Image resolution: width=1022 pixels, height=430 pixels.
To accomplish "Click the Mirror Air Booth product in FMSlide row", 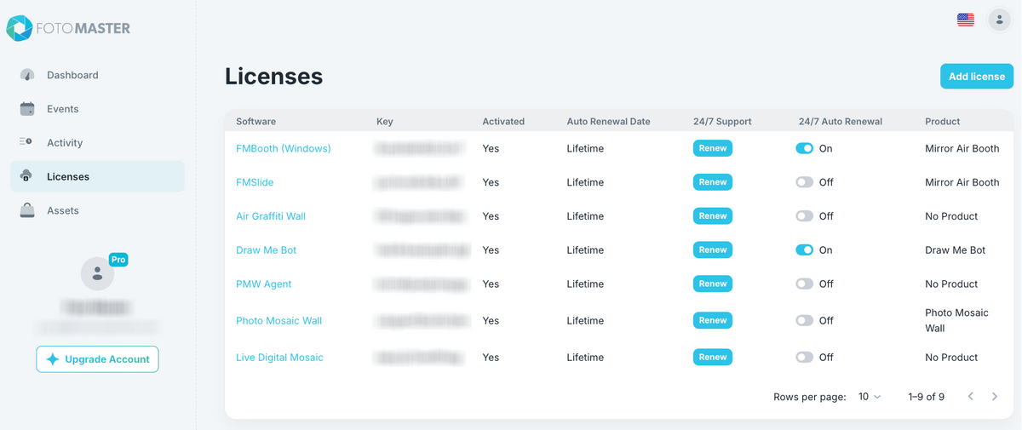I will pyautogui.click(x=962, y=182).
